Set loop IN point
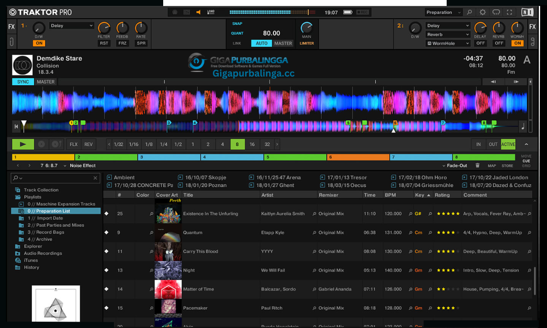The image size is (547, 328). coord(479,144)
